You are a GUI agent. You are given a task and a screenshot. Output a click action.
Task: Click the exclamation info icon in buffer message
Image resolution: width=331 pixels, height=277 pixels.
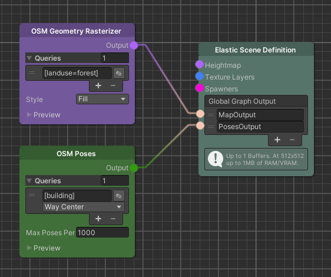point(216,159)
